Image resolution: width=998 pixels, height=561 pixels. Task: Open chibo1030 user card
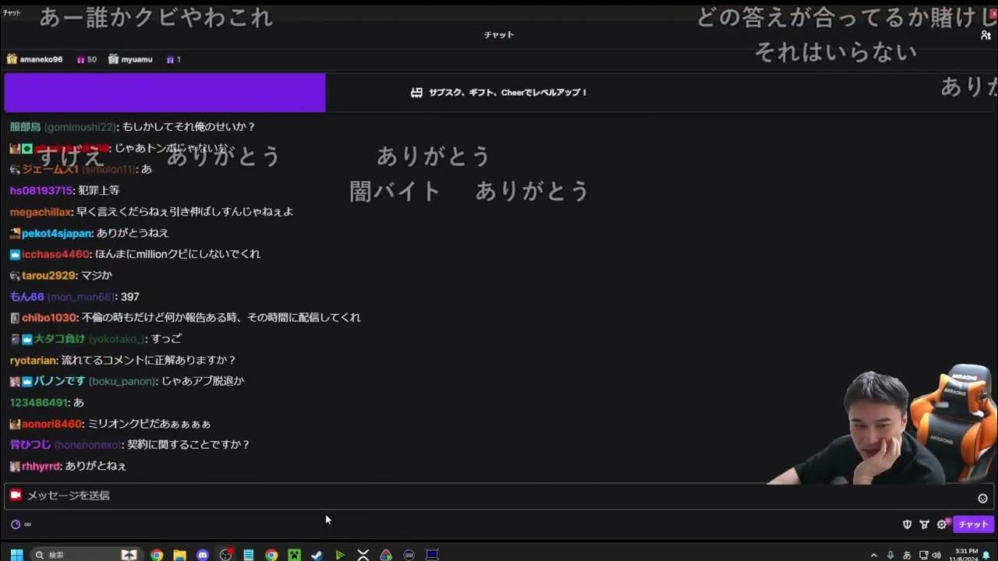[x=49, y=318]
